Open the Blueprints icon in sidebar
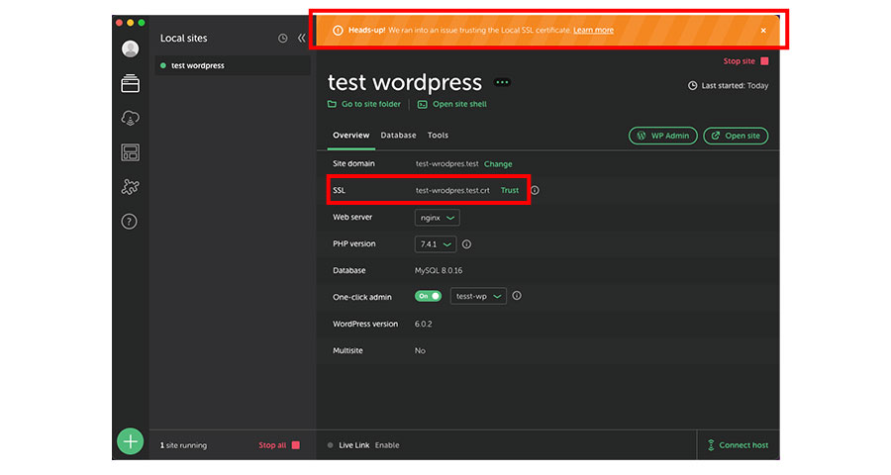 [x=130, y=152]
